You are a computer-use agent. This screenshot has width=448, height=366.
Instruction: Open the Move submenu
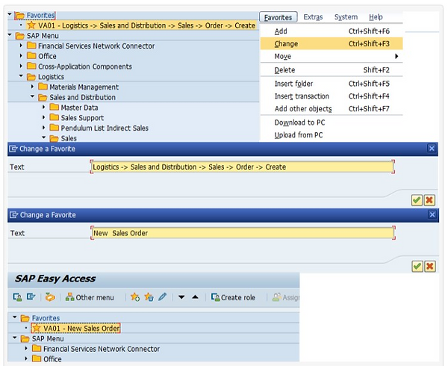pos(332,56)
